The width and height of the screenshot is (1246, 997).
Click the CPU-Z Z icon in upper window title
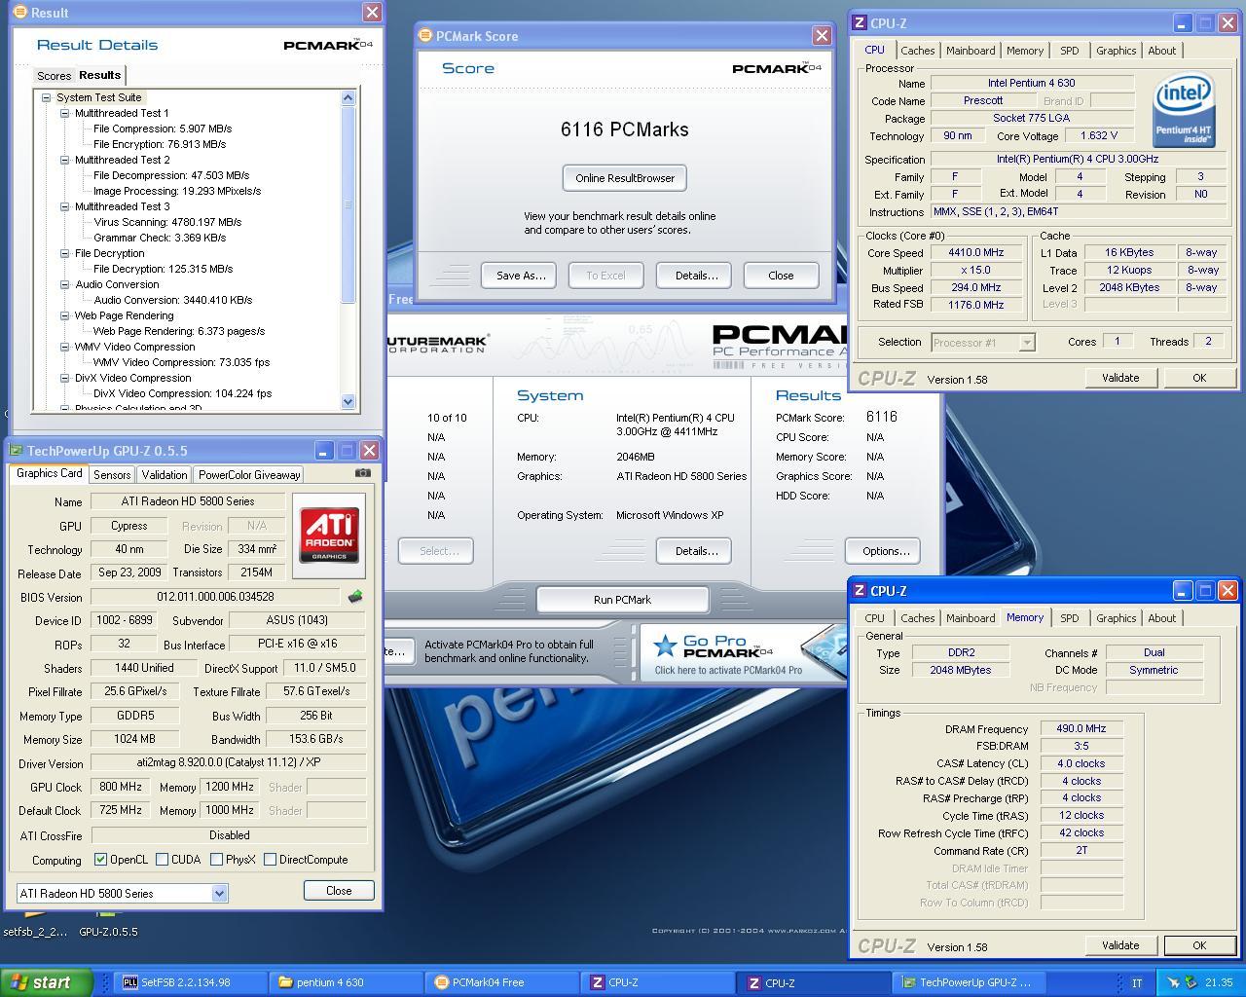coord(859,22)
